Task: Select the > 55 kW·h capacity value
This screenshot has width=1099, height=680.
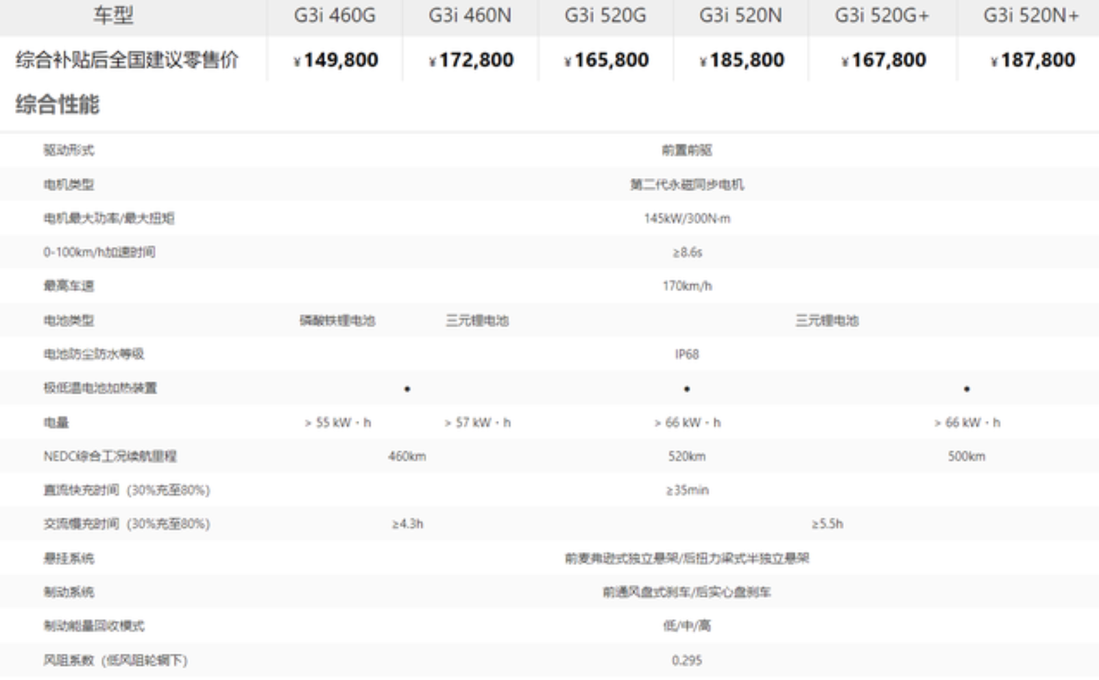Action: 337,423
